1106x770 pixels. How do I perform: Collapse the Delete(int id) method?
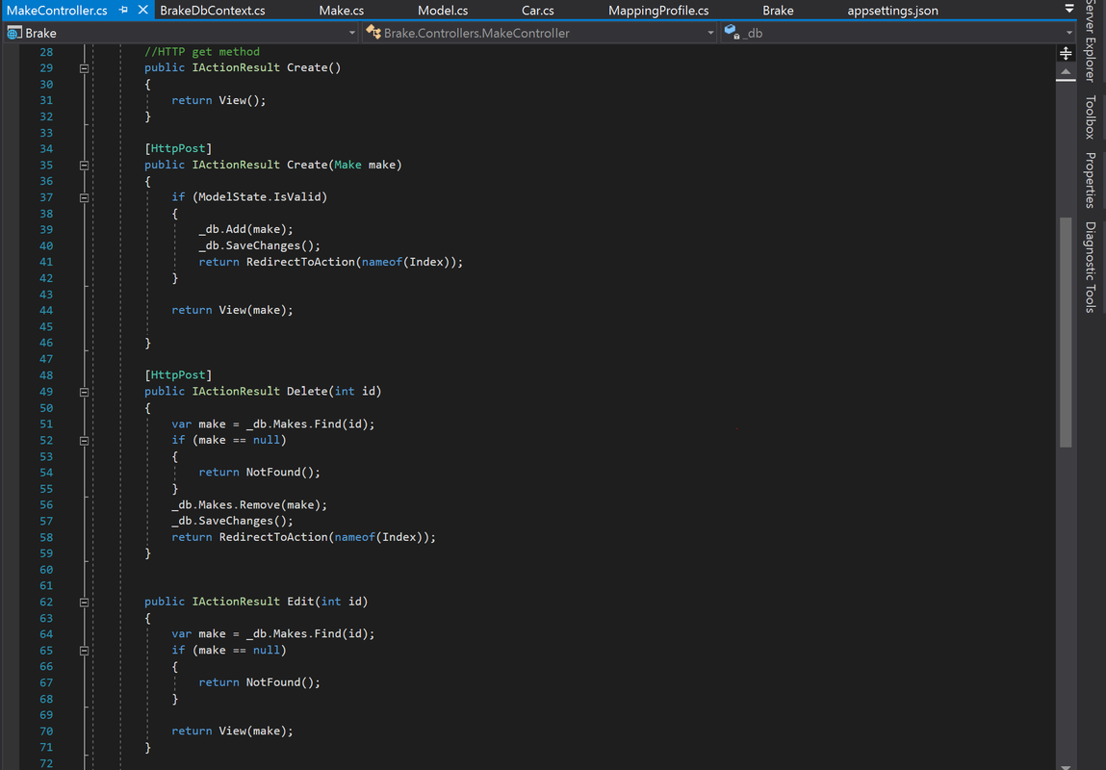coord(84,392)
